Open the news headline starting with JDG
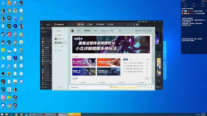207x116 pixels. pyautogui.click(x=133, y=69)
